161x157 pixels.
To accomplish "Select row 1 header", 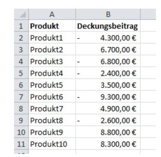I will point(21,26).
